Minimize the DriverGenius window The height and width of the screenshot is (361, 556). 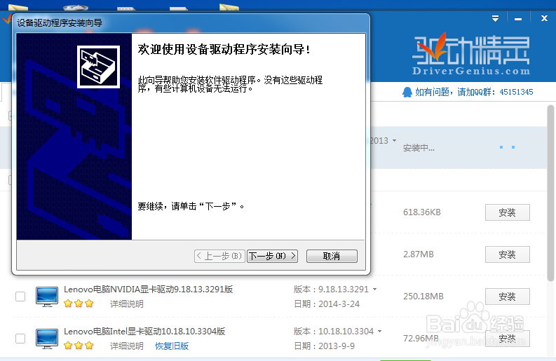point(518,19)
